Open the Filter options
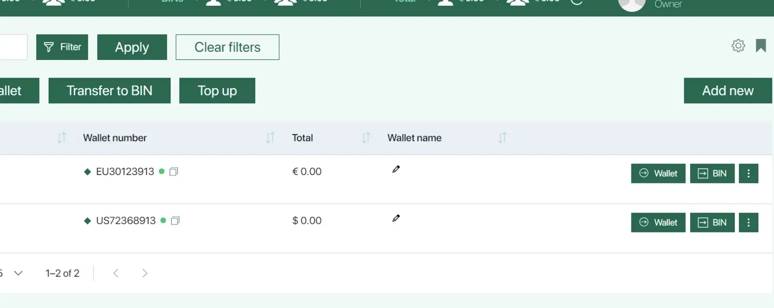This screenshot has width=774, height=308. 62,47
